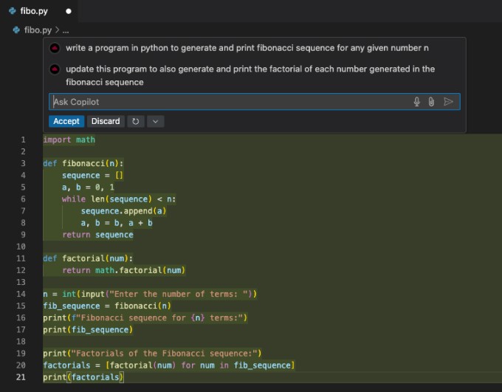Click the 'return sequence' line
This screenshot has width=502, height=392.
(97, 235)
